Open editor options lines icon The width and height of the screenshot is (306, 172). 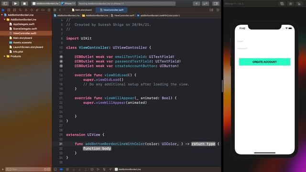point(211,10)
